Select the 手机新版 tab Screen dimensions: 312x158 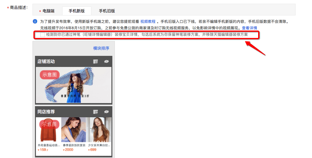coord(76,11)
